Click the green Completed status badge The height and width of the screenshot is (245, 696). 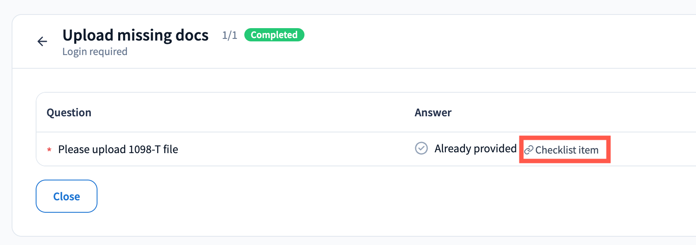tap(274, 35)
